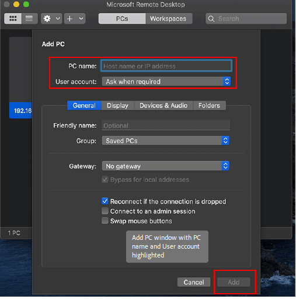Toggle Reconnect if the connection is dropped
Viewport: 296px width, 299px height.
pyautogui.click(x=105, y=201)
